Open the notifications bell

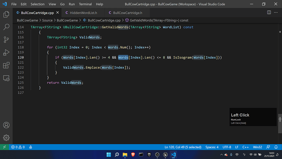276,147
